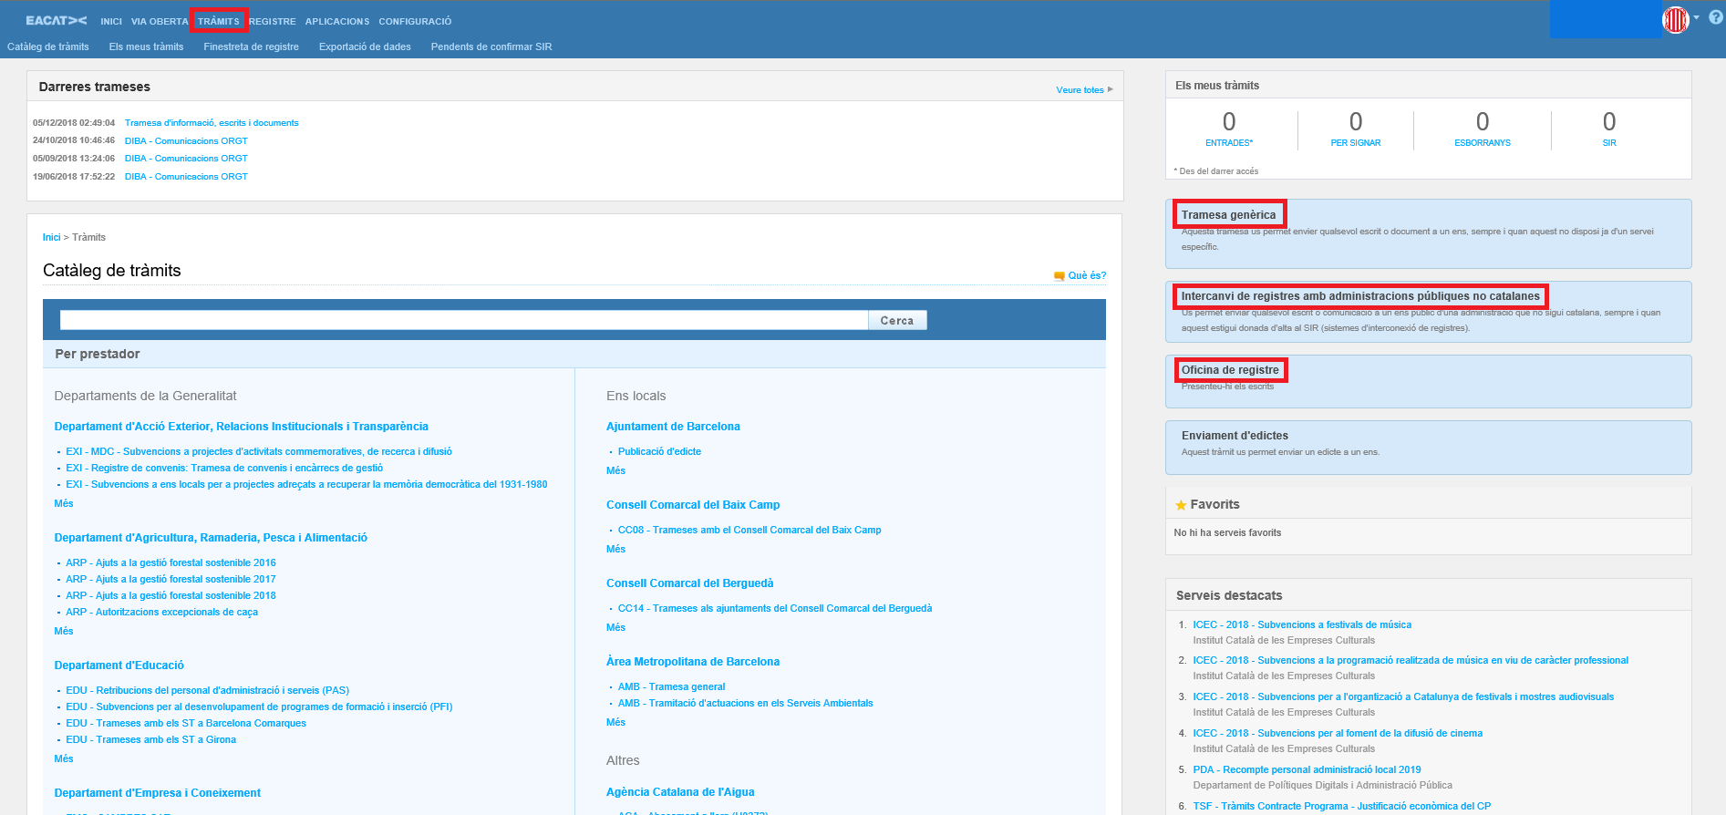Open 'Oficina de registre' panel
Viewport: 1726px width, 815px height.
click(1230, 370)
